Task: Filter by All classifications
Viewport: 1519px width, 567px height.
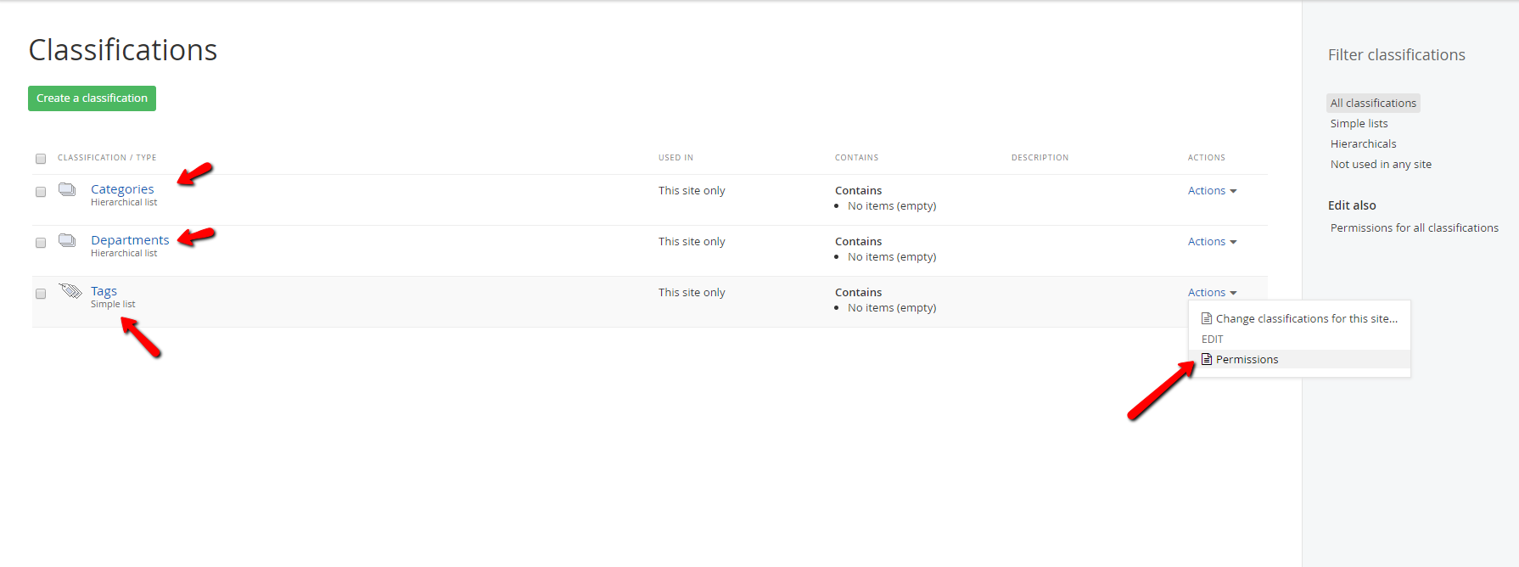Action: pyautogui.click(x=1373, y=103)
